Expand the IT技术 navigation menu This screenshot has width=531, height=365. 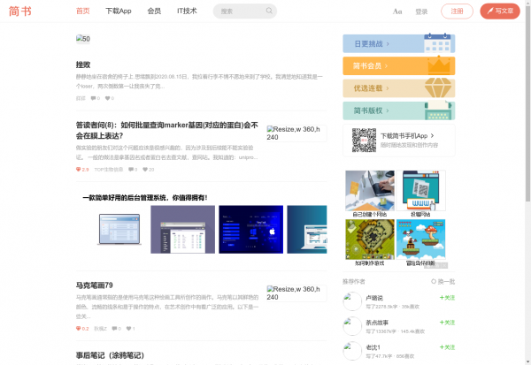tap(187, 11)
